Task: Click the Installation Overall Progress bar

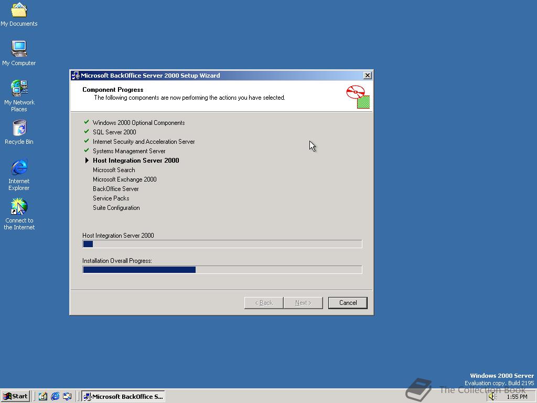Action: tap(222, 270)
